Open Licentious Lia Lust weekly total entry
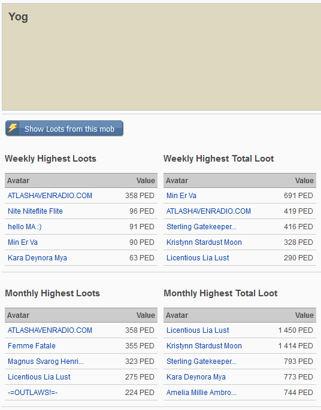Image resolution: width=321 pixels, height=410 pixels. point(198,258)
